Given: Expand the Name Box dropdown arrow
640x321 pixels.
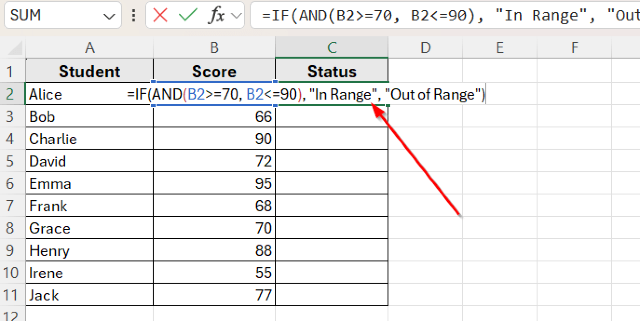Looking at the screenshot, I should click(109, 16).
